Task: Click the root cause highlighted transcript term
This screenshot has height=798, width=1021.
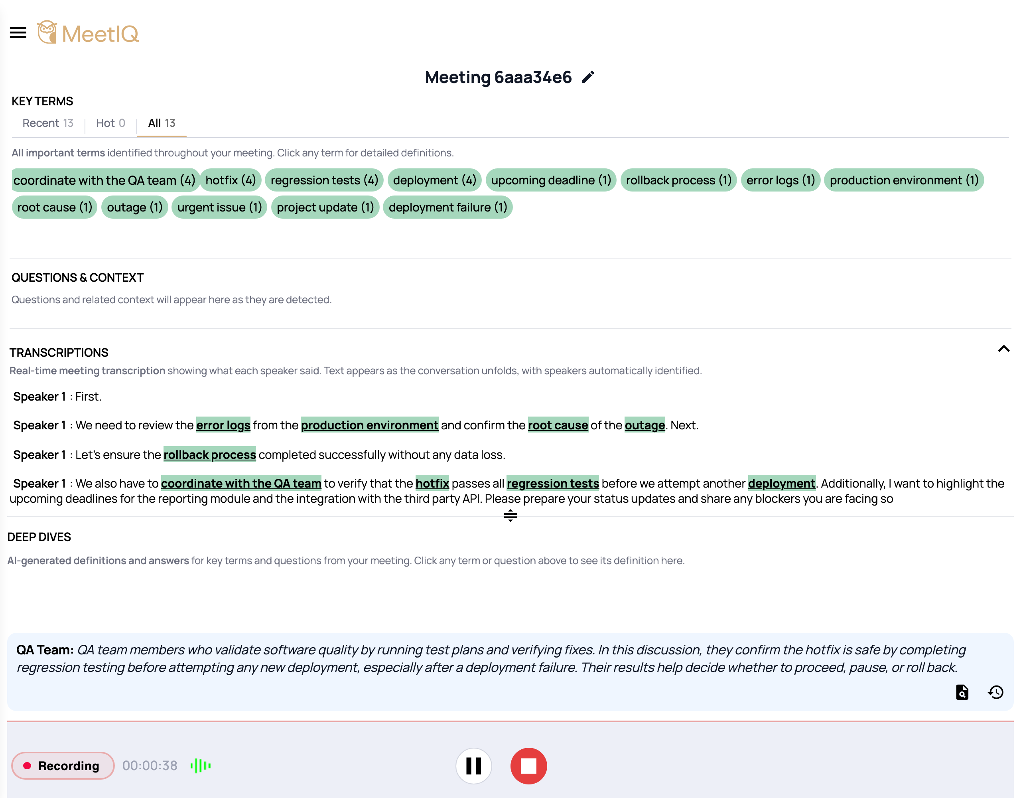Action: point(558,425)
